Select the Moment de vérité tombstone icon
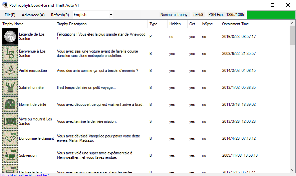This screenshot has width=296, height=176. coord(10,104)
